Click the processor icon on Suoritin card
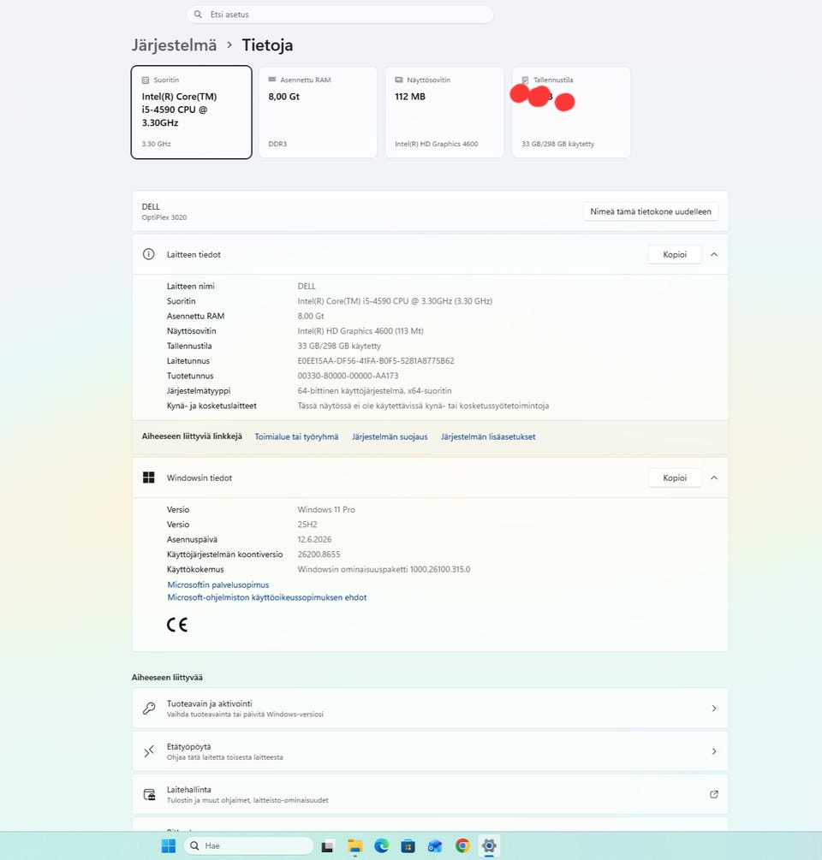The height and width of the screenshot is (860, 822). 146,80
